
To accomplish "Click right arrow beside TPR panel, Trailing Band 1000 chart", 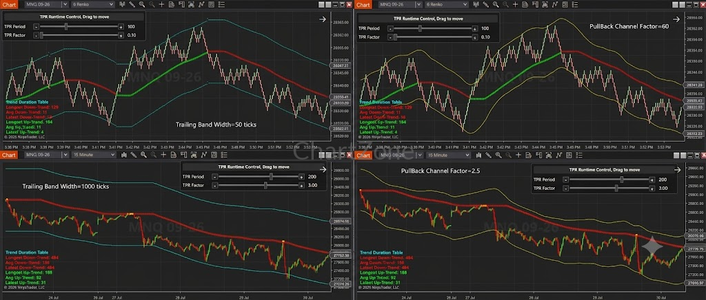I will pyautogui.click(x=323, y=169).
